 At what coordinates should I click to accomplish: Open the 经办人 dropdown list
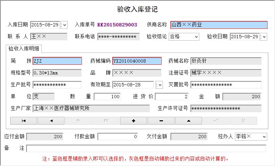(x=263, y=137)
